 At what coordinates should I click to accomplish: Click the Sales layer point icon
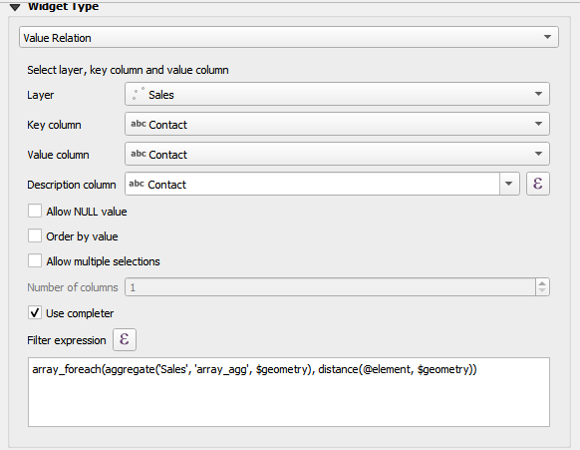point(138,94)
